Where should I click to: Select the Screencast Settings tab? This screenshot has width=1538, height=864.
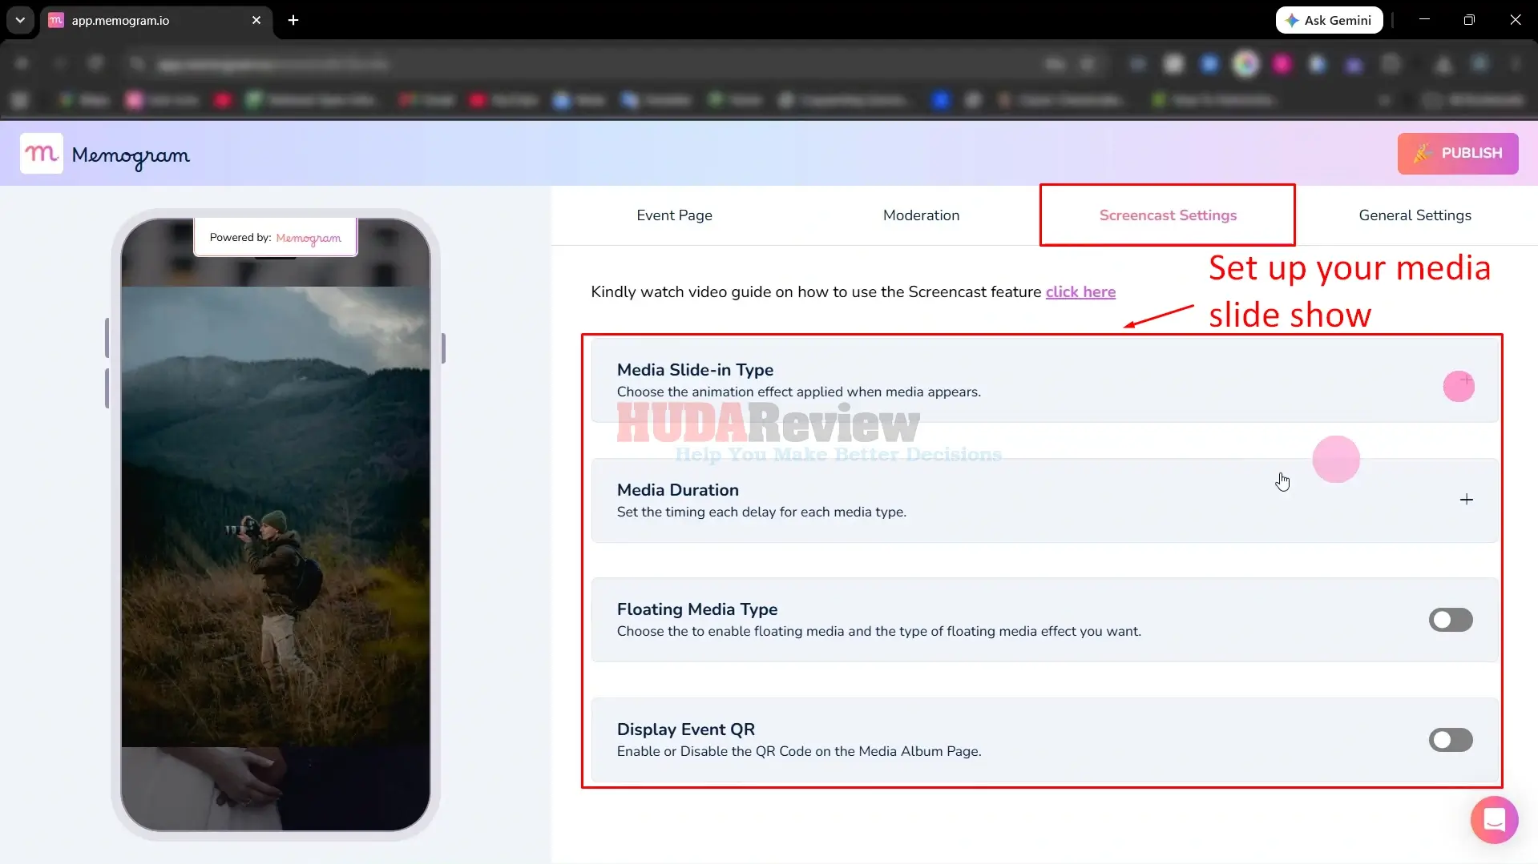(x=1168, y=215)
